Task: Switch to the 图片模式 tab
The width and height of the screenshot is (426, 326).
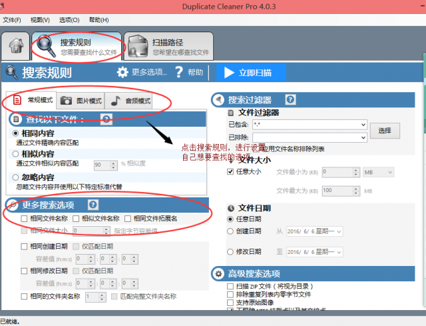Action: 81,101
